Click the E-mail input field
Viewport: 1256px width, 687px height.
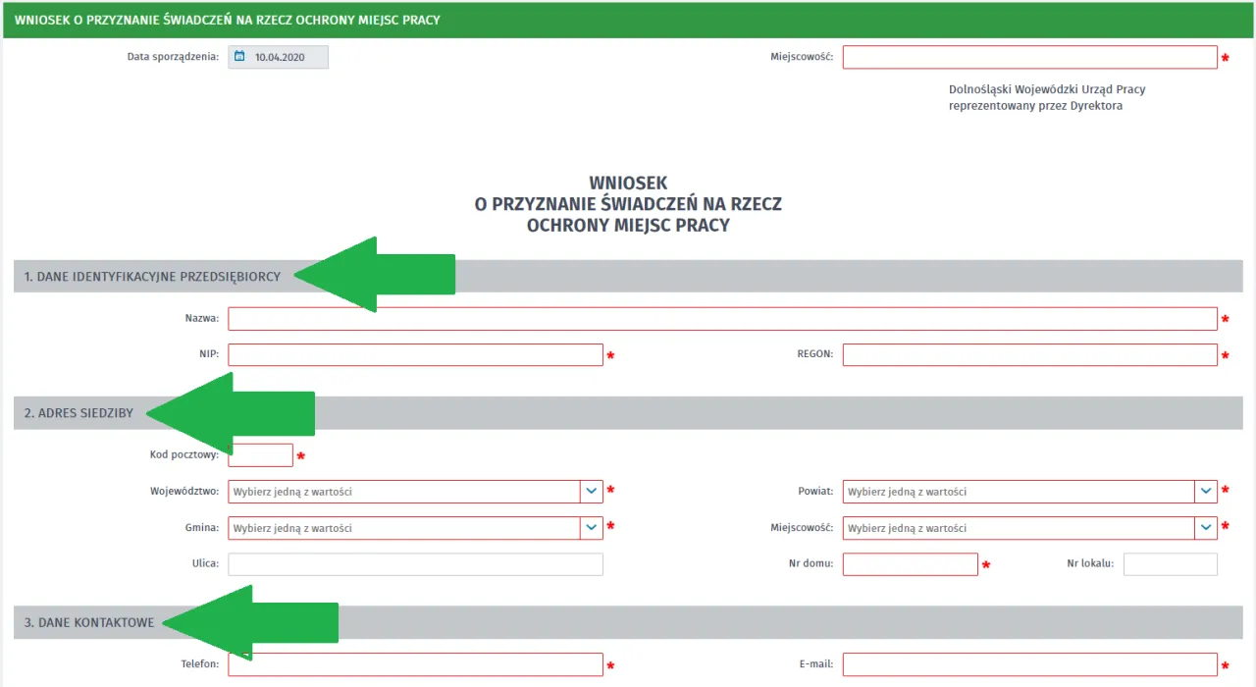click(x=1029, y=664)
